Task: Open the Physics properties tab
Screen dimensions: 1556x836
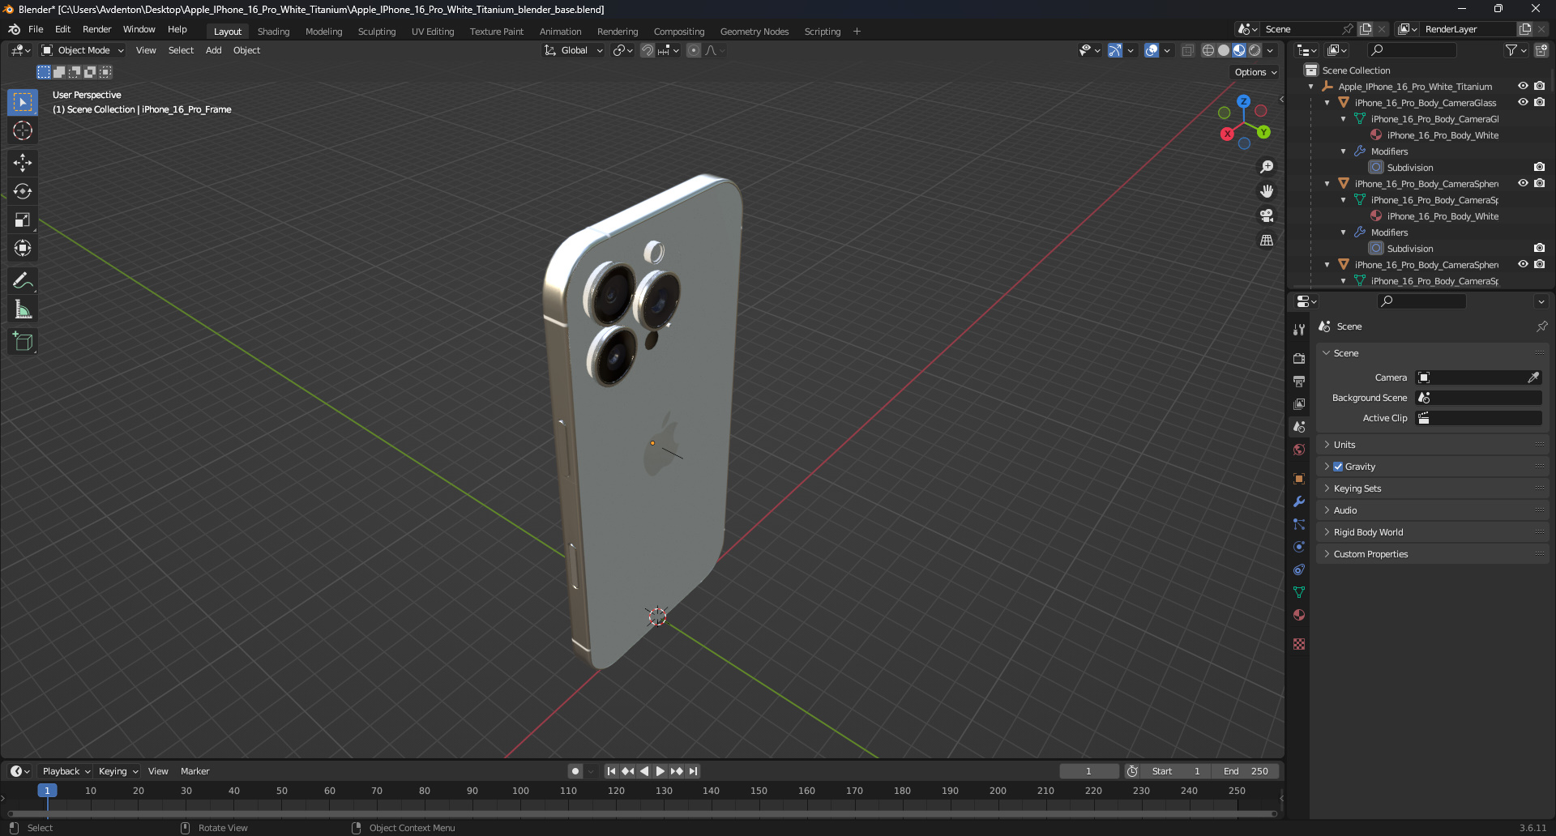Action: pos(1299,547)
